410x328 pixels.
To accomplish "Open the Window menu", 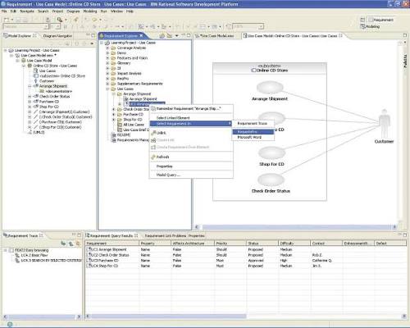I will coord(116,11).
